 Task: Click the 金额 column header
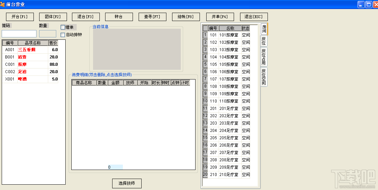coord(116,83)
